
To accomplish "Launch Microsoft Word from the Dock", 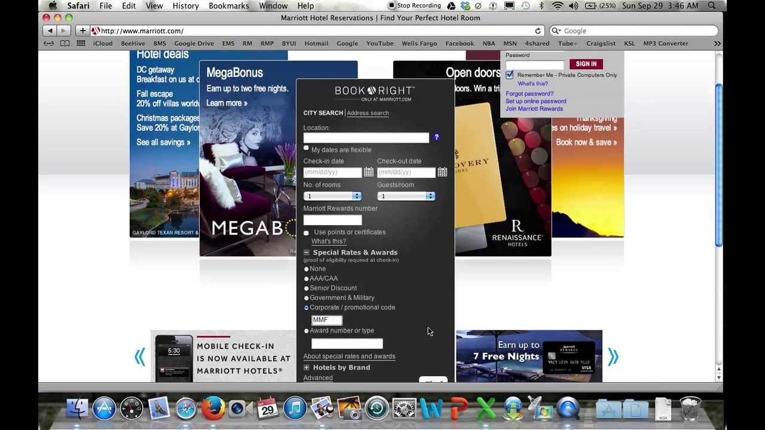I will 431,409.
